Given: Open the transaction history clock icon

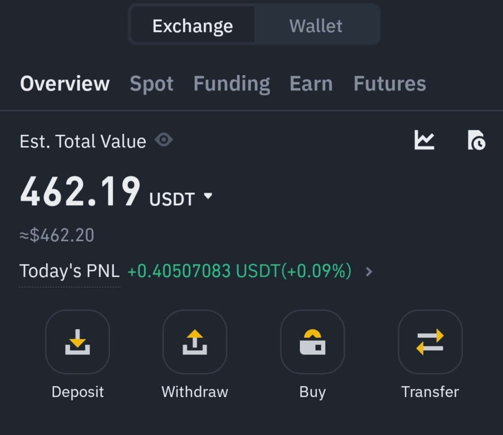Looking at the screenshot, I should (x=476, y=140).
